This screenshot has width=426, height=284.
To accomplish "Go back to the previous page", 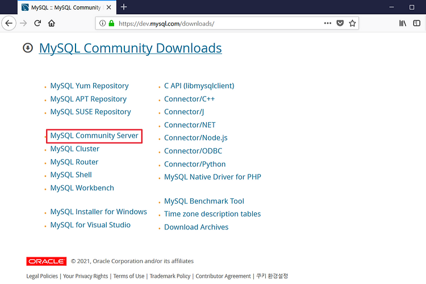I will coord(9,23).
